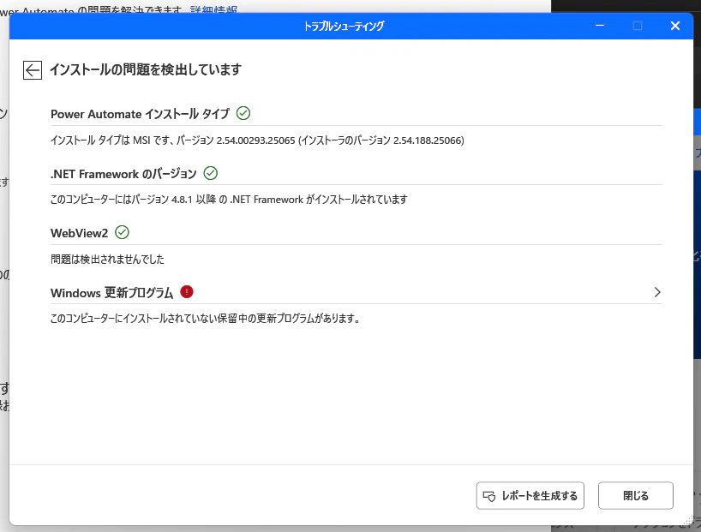Select Windows 更新プログラム heading
Screen dimensions: 701x532
click(x=111, y=293)
